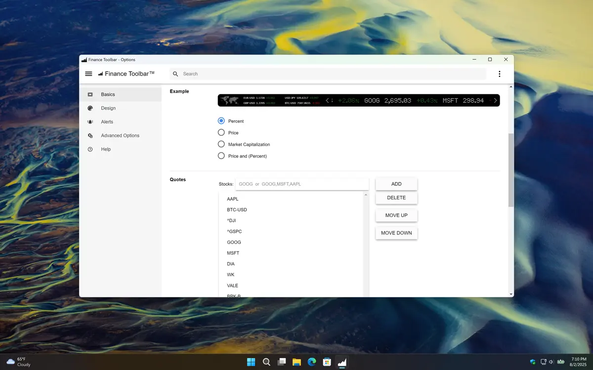Open Task View on taskbar

(x=282, y=362)
